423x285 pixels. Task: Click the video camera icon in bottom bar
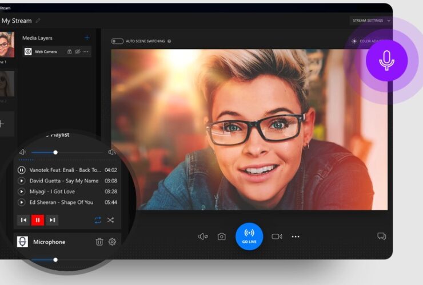pyautogui.click(x=277, y=237)
